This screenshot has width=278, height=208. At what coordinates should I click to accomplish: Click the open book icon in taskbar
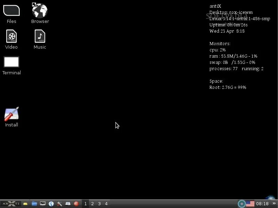pos(68,204)
